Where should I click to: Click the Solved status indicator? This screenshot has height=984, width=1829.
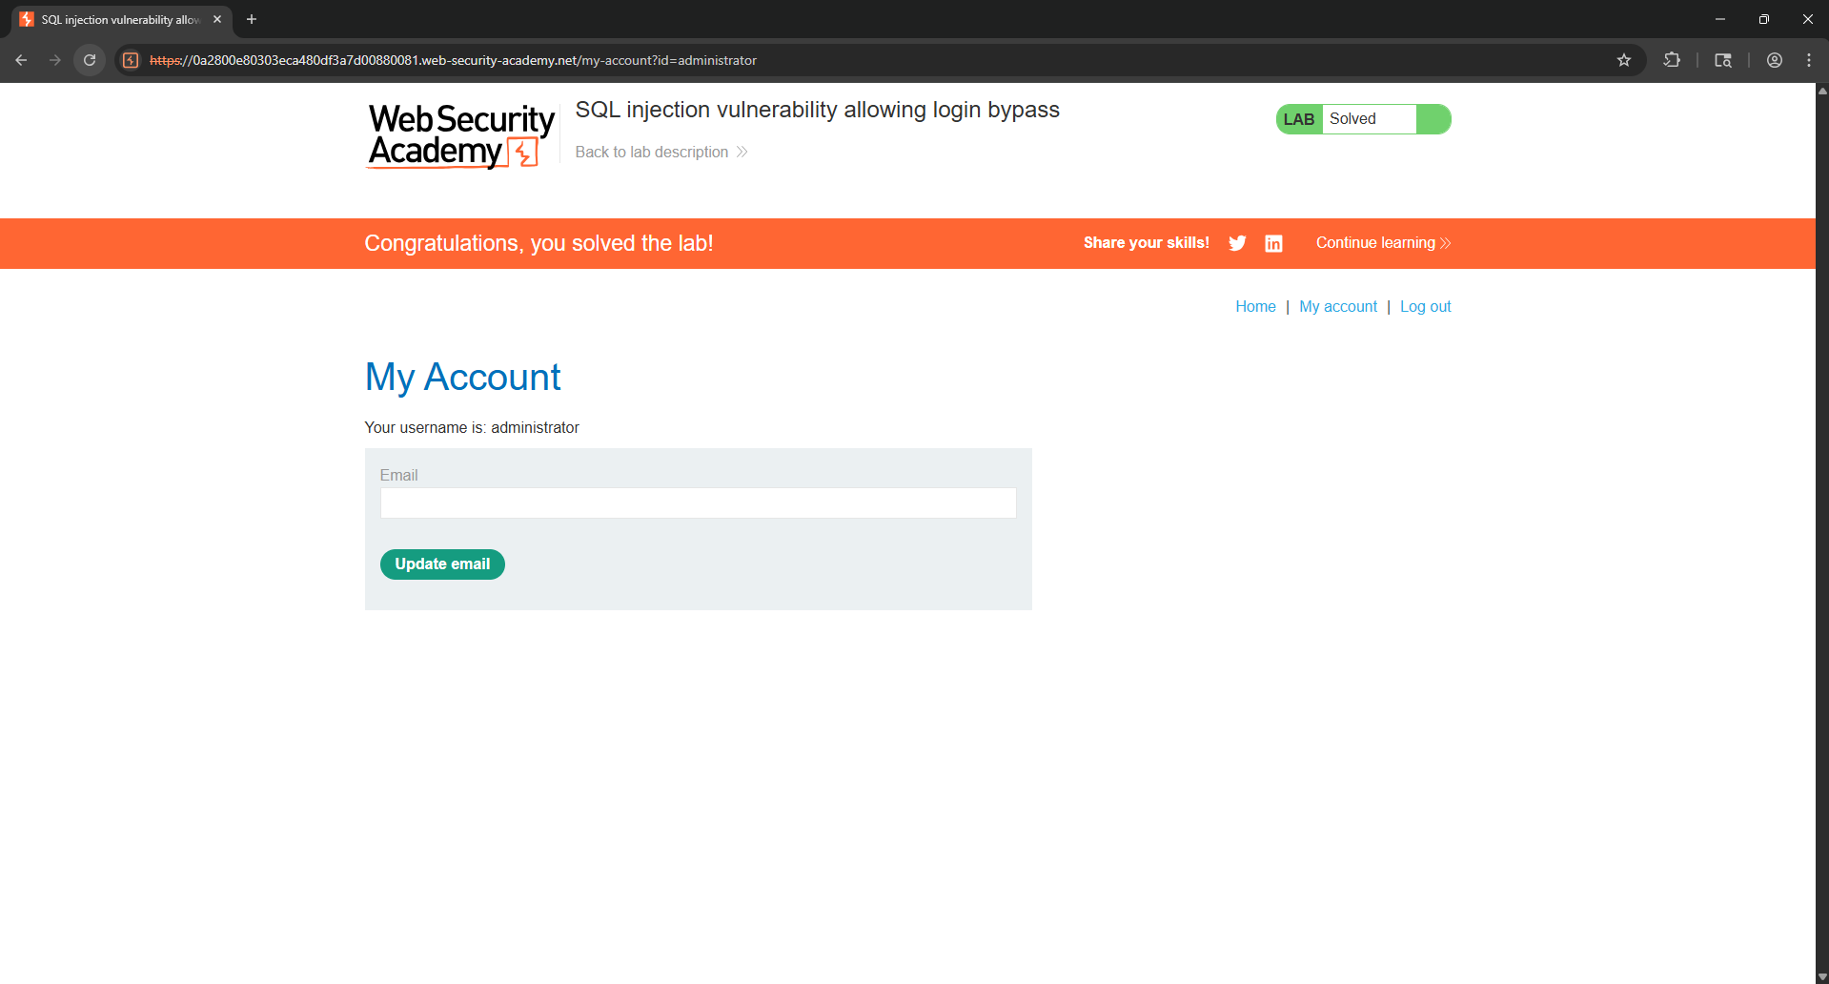1352,118
